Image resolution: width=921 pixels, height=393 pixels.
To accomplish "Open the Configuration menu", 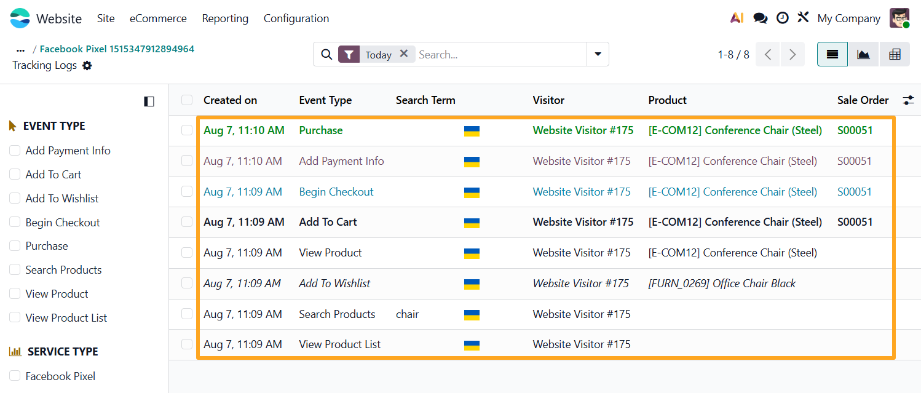I will coord(296,18).
